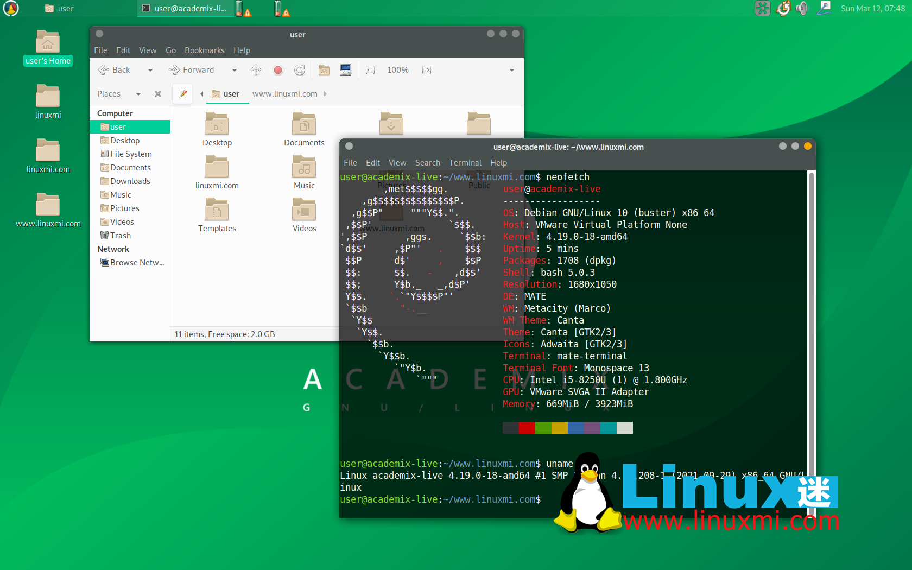
Task: Open the Back history dropdown arrow
Action: 150,70
